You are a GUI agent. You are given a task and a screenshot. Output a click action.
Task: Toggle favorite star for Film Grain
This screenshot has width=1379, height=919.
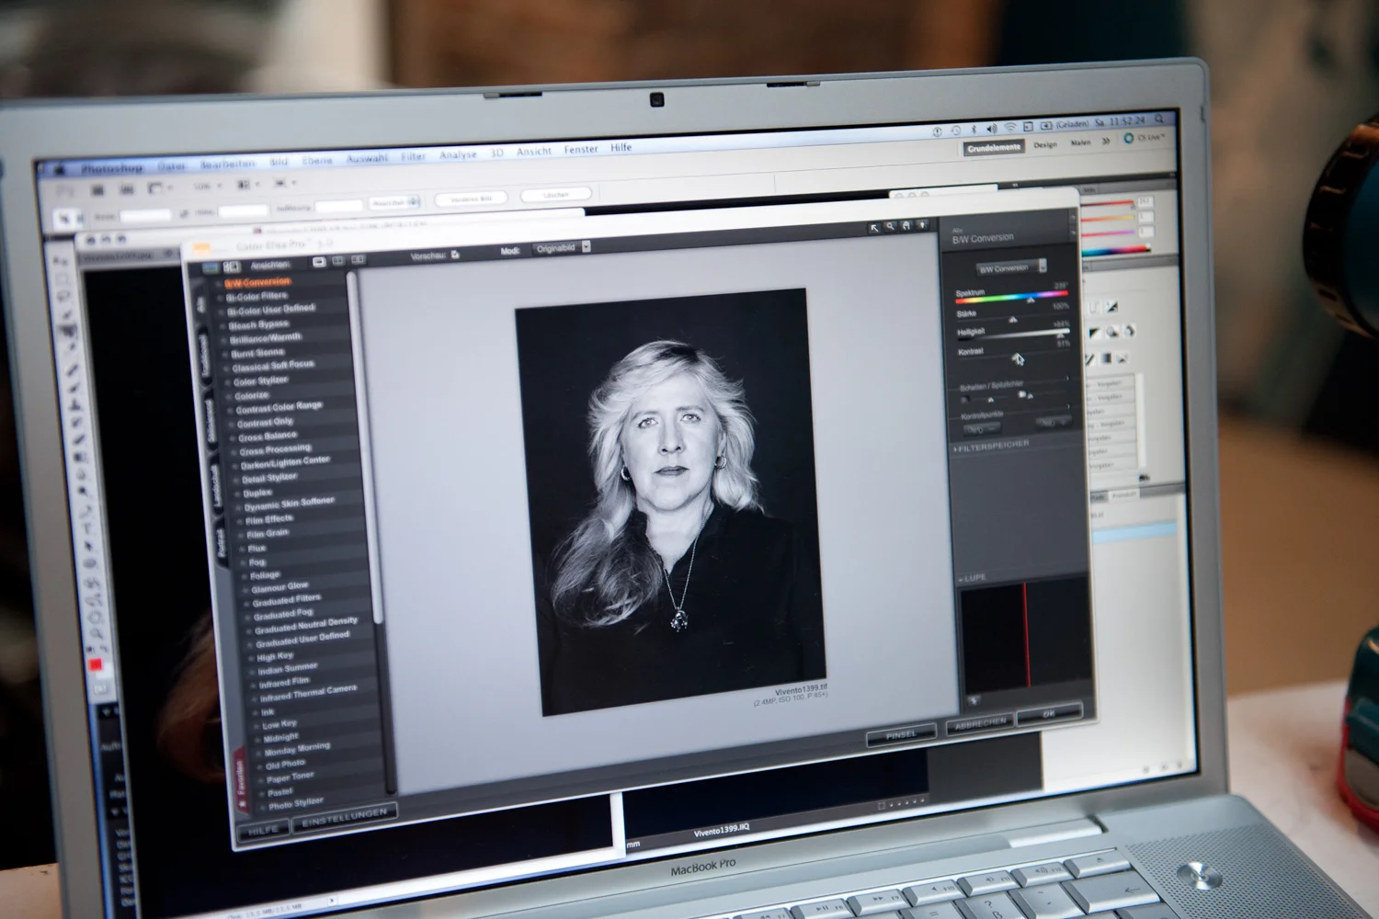(239, 535)
